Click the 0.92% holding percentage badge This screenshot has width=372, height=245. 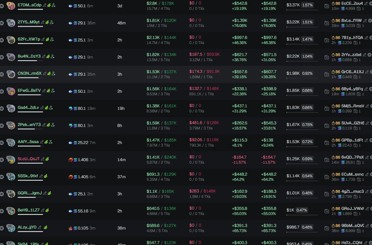pos(307,73)
